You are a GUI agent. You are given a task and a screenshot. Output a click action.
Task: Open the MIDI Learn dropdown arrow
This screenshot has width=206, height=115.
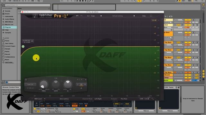(x=45, y=99)
